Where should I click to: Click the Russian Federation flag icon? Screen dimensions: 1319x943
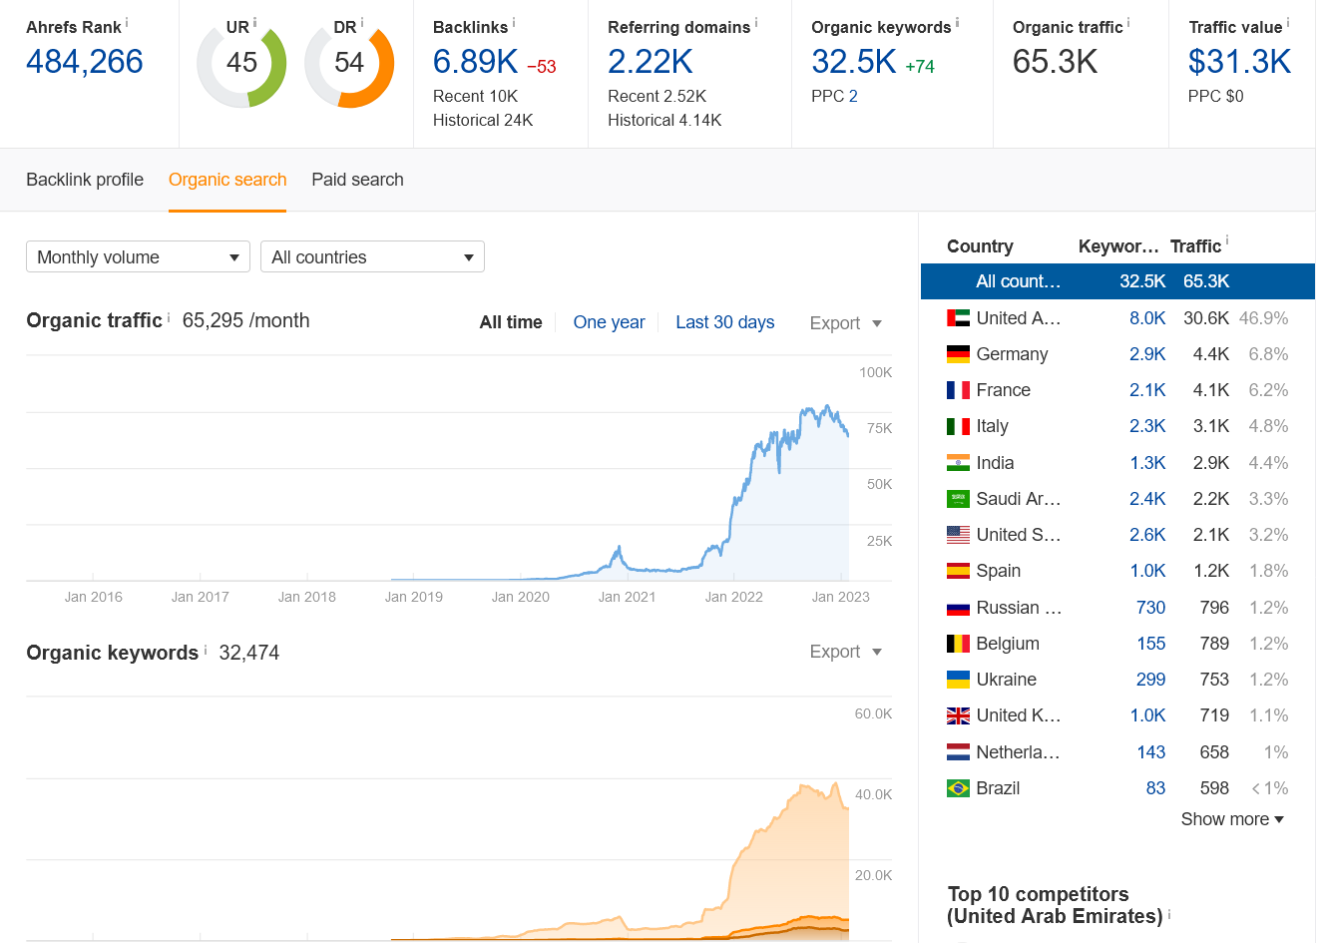[x=958, y=608]
